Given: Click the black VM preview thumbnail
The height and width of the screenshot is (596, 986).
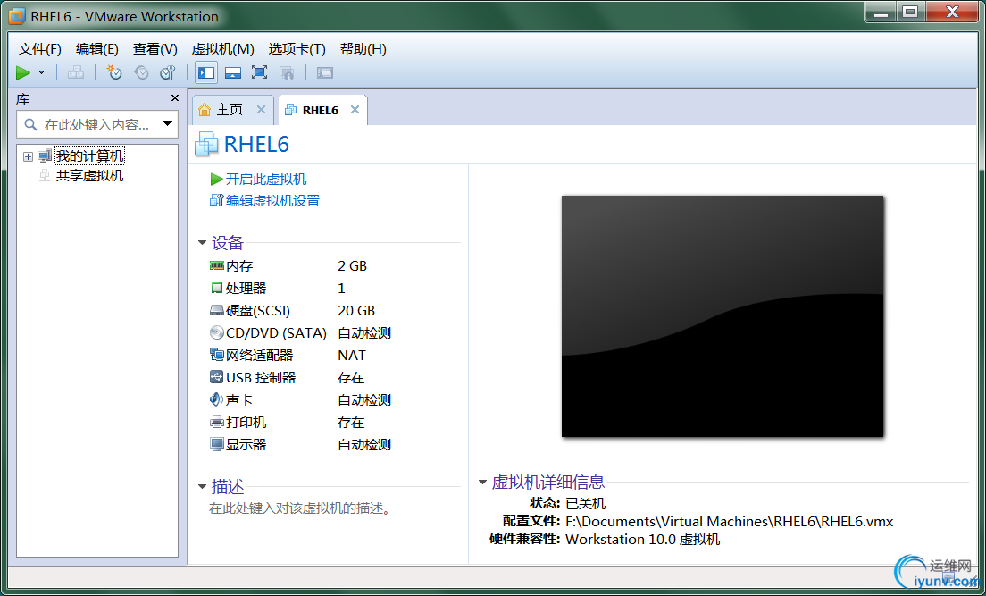Looking at the screenshot, I should pos(722,315).
